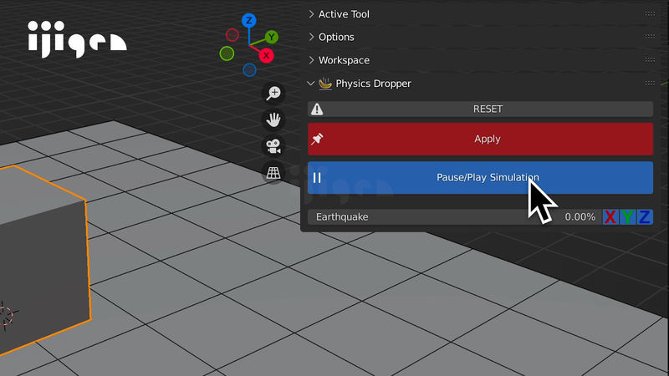Click the 'Physics Dropper' title text
This screenshot has width=669, height=376.
point(373,84)
